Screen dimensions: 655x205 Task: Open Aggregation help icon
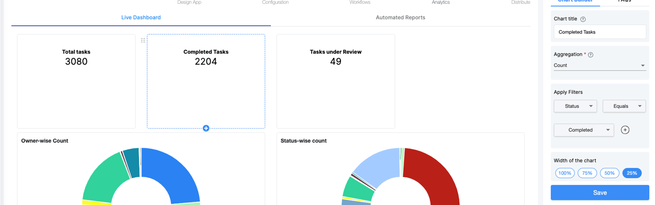(590, 55)
